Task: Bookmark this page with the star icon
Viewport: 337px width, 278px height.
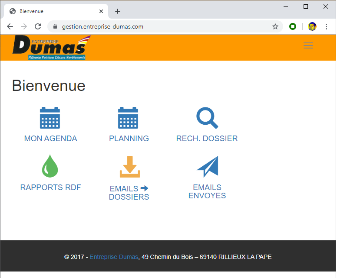Action: click(x=275, y=26)
